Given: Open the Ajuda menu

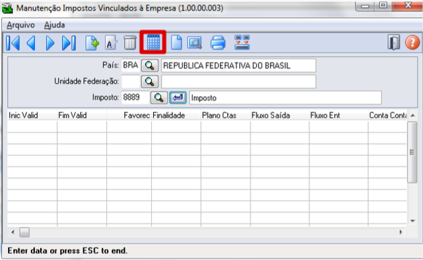Looking at the screenshot, I should 55,25.
